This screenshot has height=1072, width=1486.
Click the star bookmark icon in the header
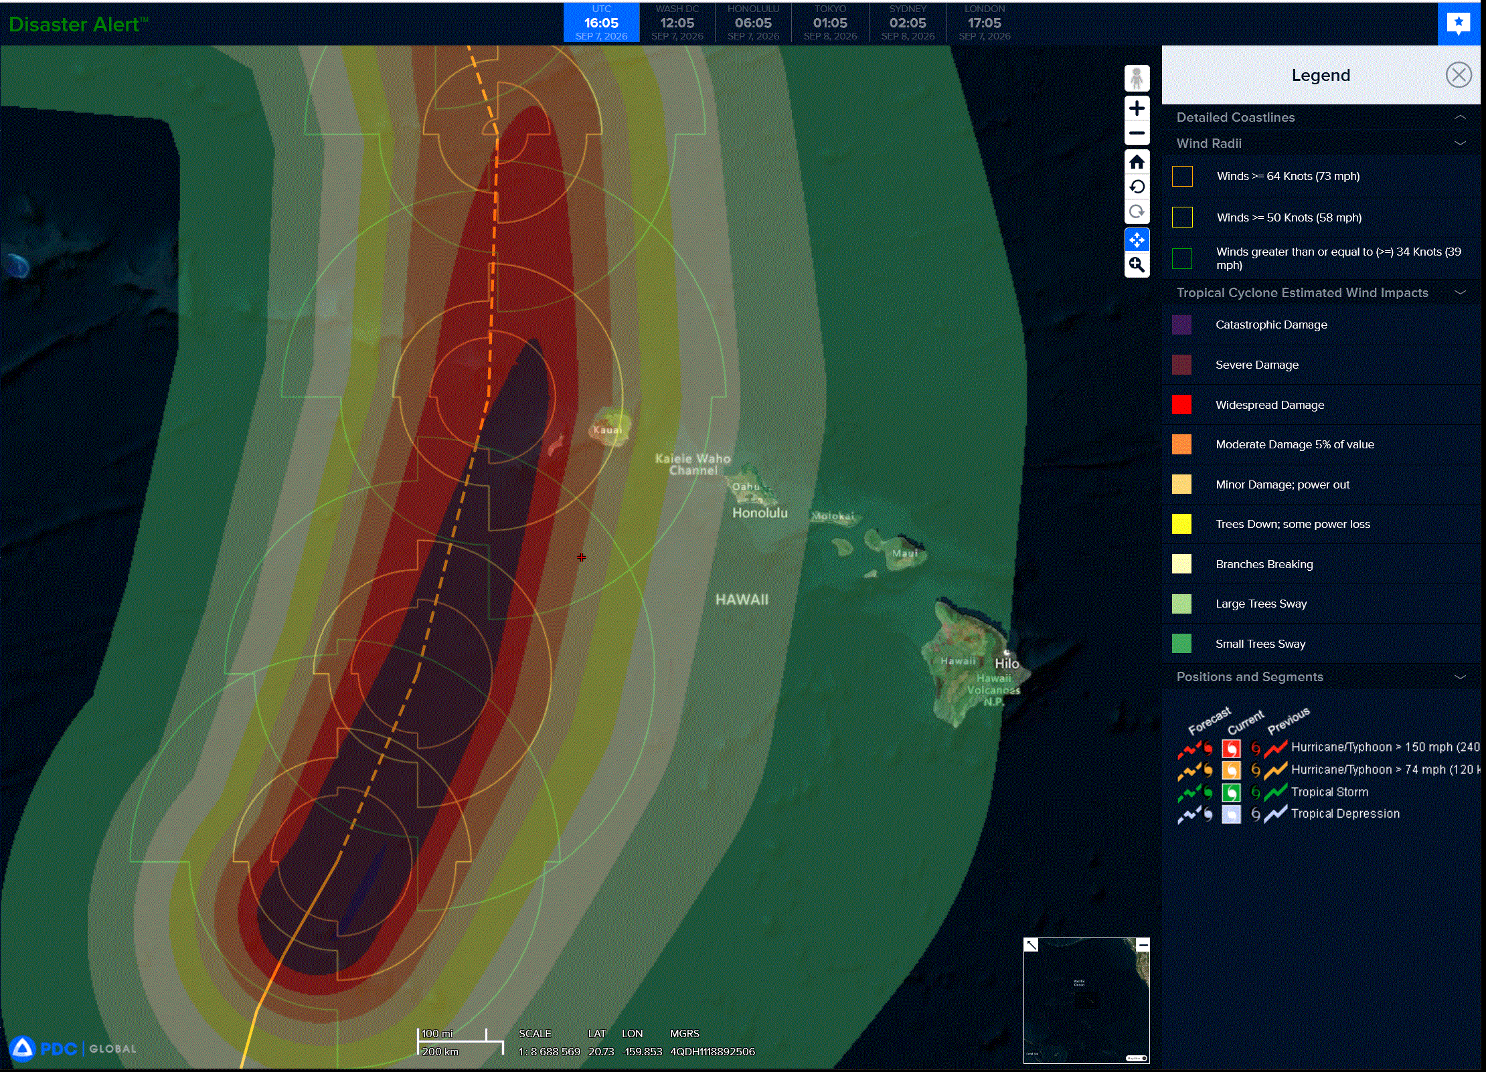coord(1459,23)
